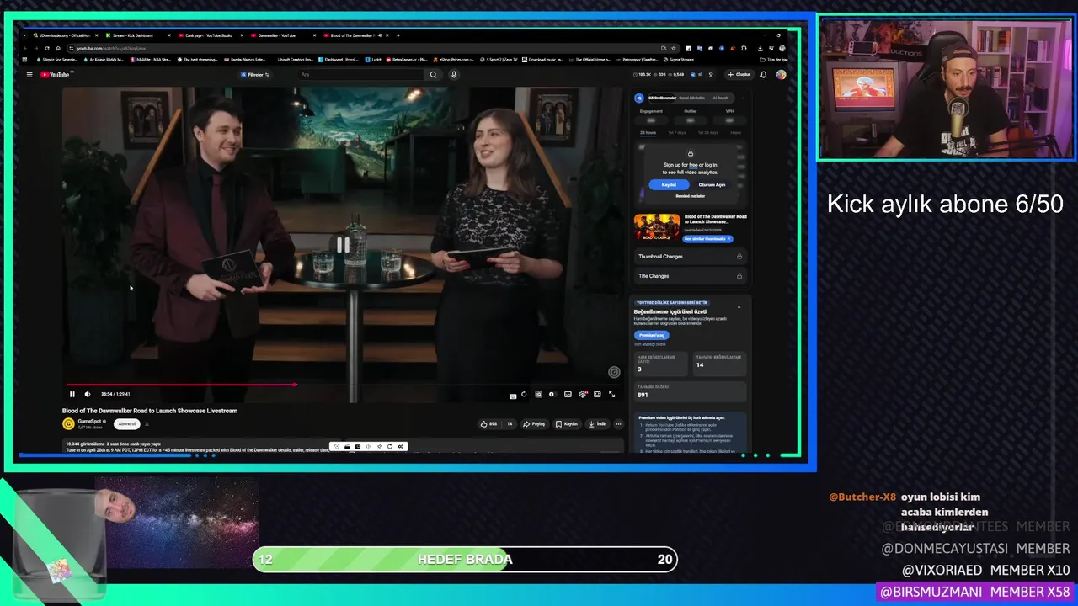Toggle subtitles in the video player
Image resolution: width=1078 pixels, height=606 pixels.
pyautogui.click(x=568, y=394)
